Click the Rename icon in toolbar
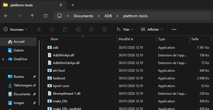 (78, 30)
